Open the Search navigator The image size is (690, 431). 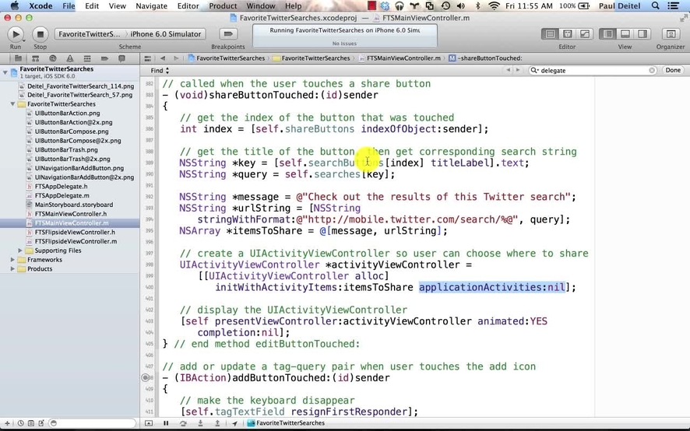pyautogui.click(x=53, y=58)
